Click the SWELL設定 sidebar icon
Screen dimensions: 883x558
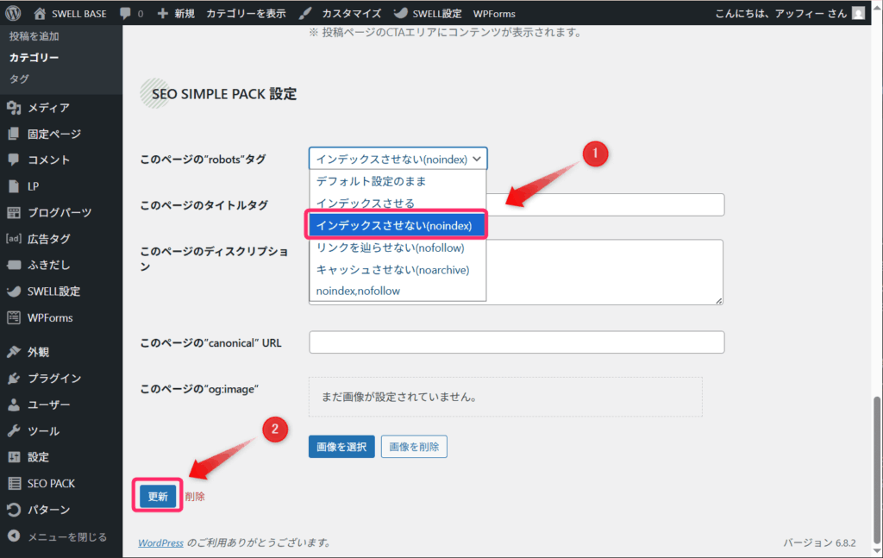pyautogui.click(x=14, y=292)
